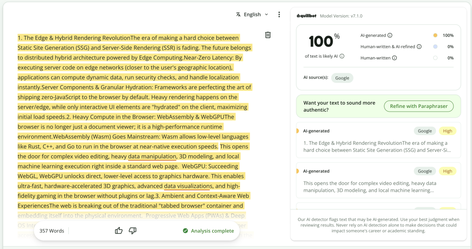472x249 pixels.
Task: Click Google tag on first AI-generated card
Action: pyautogui.click(x=425, y=131)
